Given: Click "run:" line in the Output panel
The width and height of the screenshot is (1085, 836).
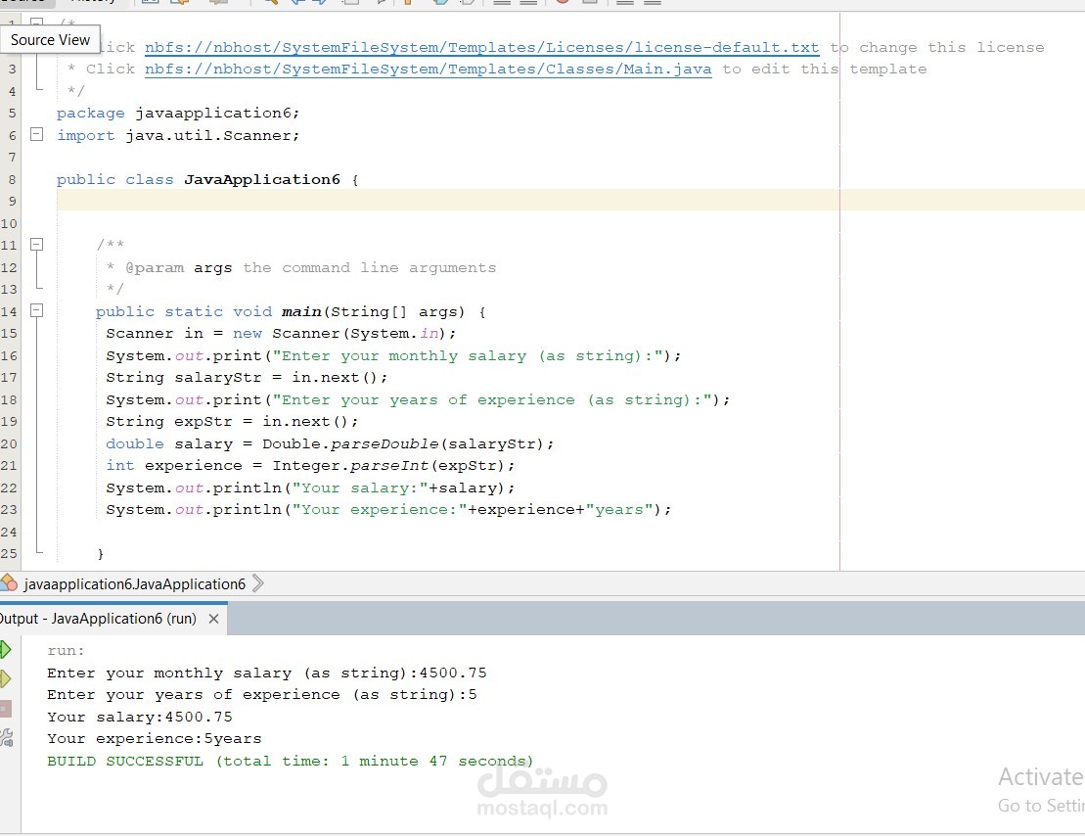Looking at the screenshot, I should coord(66,650).
